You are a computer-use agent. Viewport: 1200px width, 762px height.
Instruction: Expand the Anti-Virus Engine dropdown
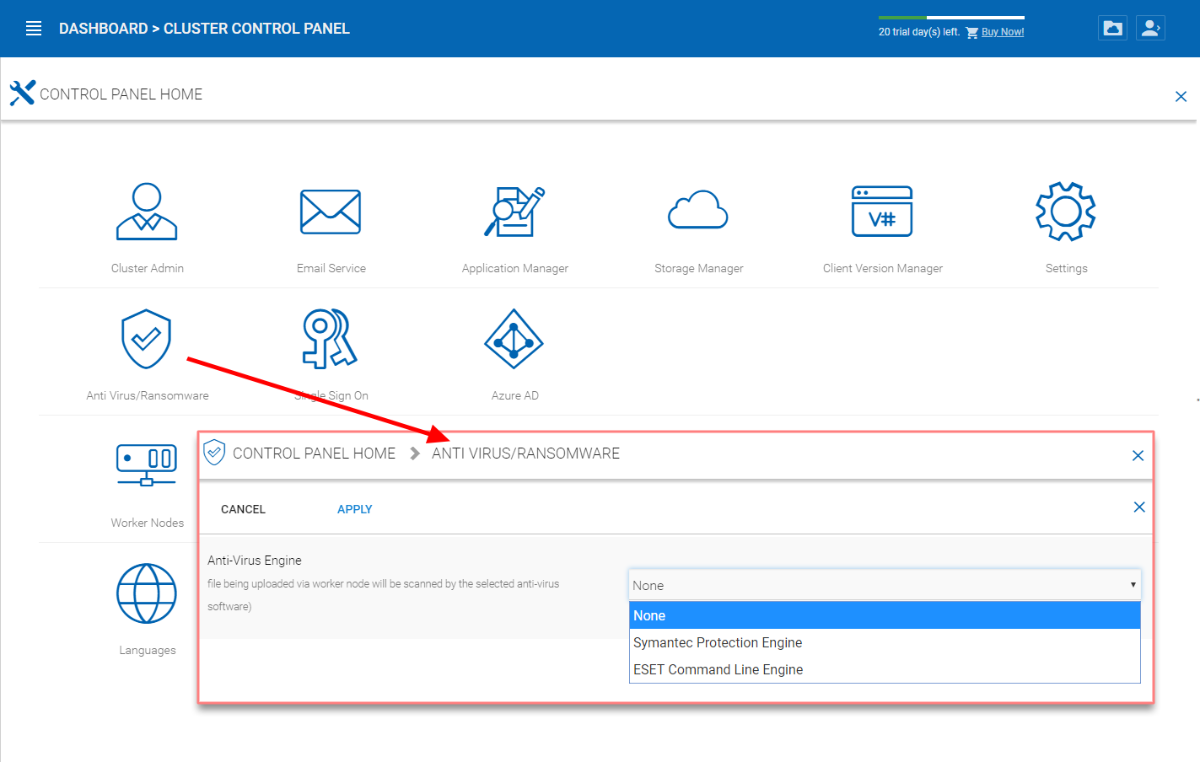(x=885, y=585)
